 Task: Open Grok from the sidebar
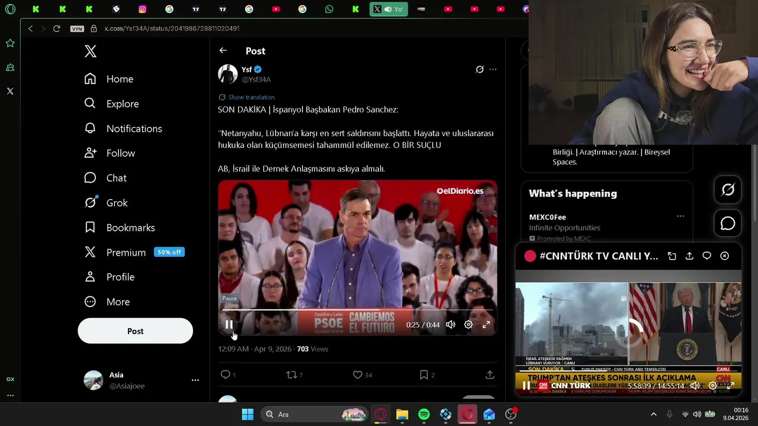pos(106,203)
